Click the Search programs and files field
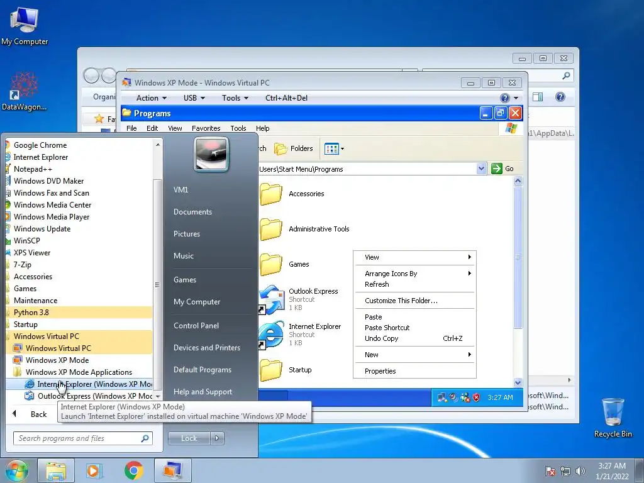Screen dimensions: 644x483 (83, 438)
